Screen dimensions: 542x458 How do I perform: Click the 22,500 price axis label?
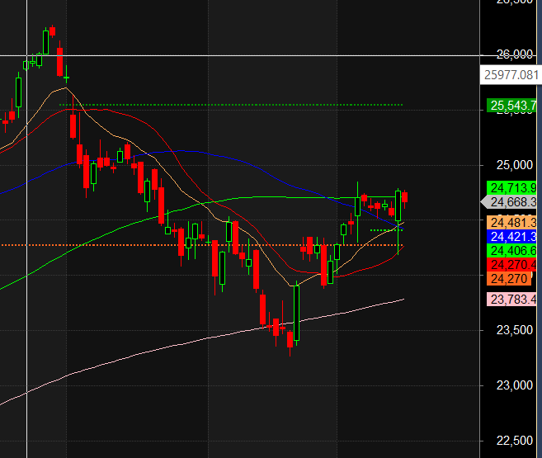click(514, 441)
